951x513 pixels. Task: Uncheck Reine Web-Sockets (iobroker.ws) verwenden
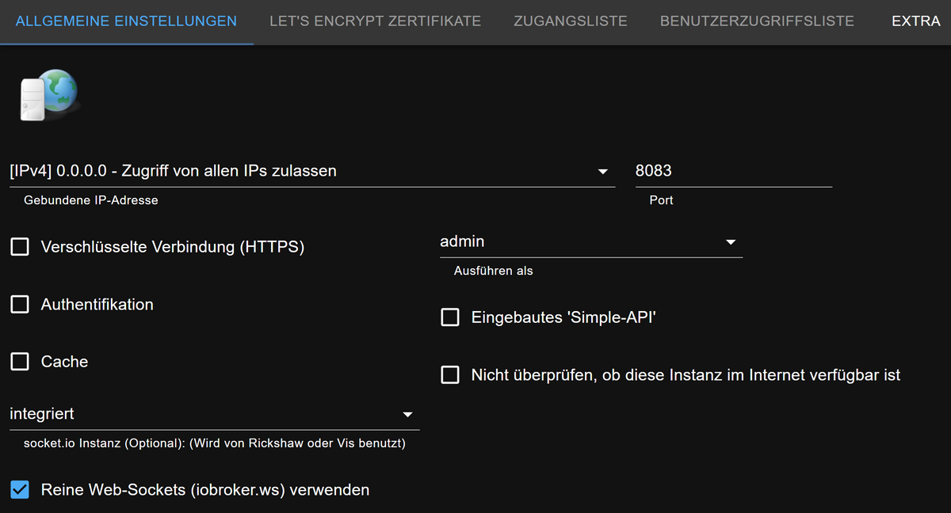click(x=20, y=490)
